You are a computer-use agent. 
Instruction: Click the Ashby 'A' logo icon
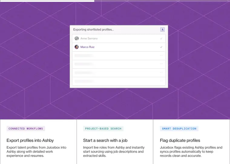[x=163, y=30]
